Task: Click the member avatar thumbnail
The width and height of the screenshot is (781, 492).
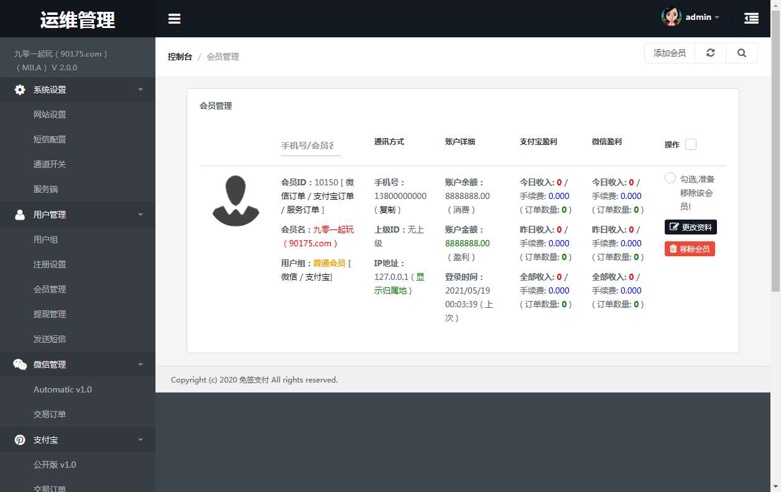Action: pos(236,202)
